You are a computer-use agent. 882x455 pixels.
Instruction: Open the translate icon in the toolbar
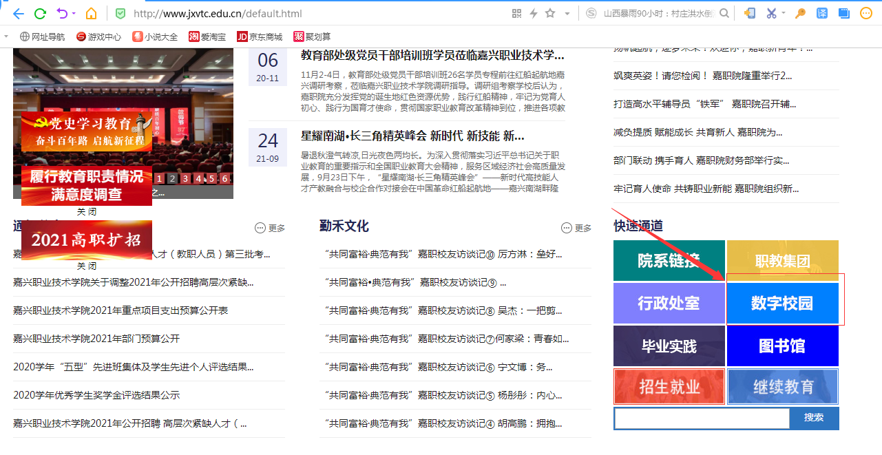[x=821, y=14]
